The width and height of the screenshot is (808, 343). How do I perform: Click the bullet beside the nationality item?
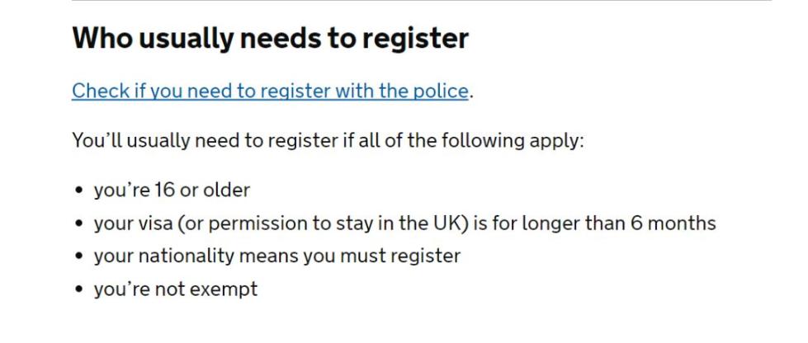78,257
